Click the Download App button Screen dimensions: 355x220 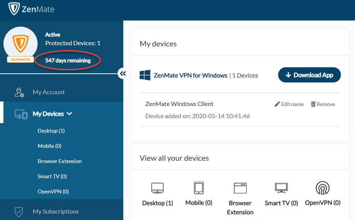[x=309, y=75]
